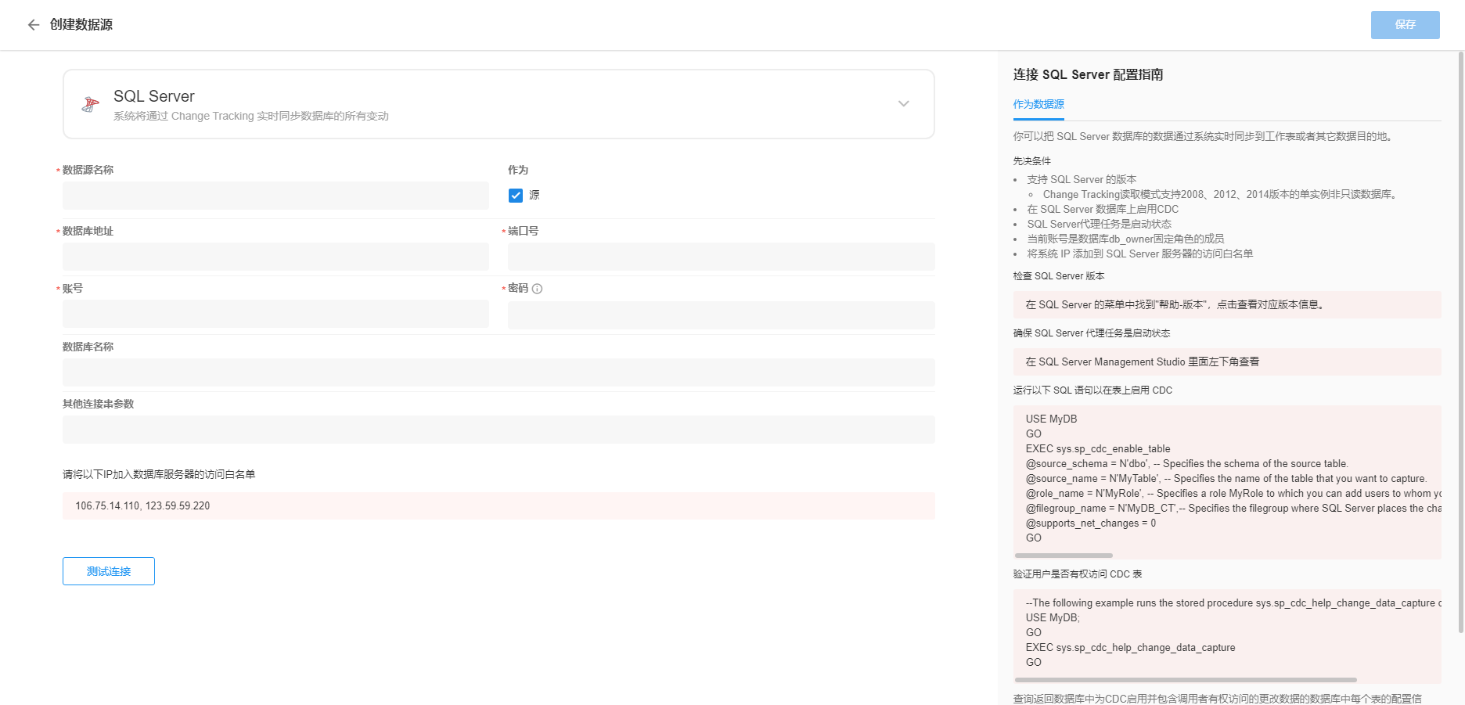Click the 测试连接 button
1465x705 pixels.
tap(109, 571)
